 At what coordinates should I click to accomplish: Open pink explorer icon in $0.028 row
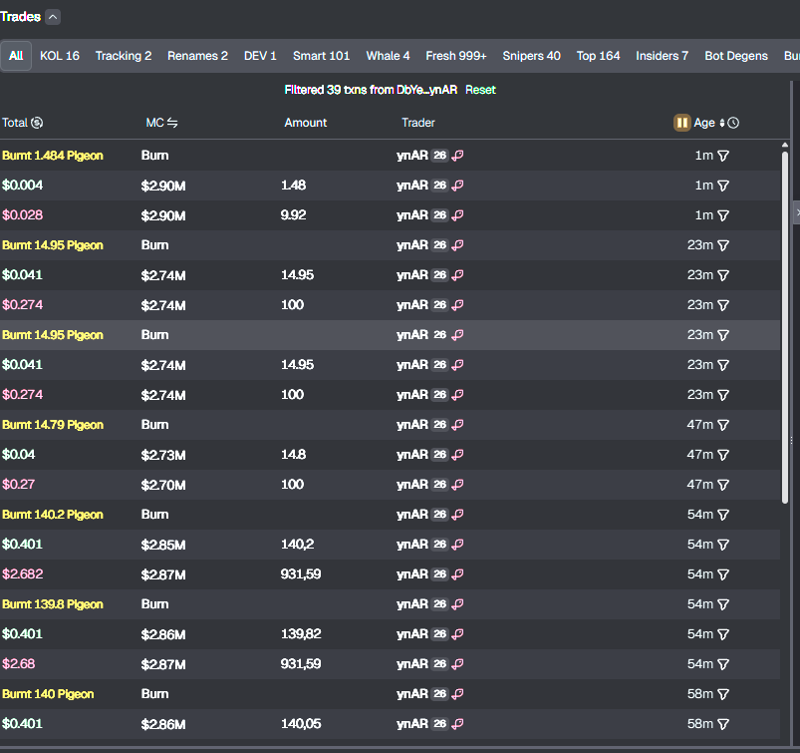click(x=457, y=215)
